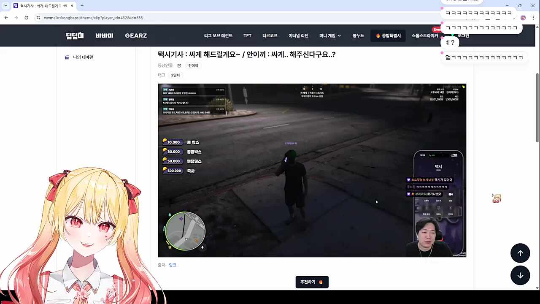
Task: Click the page vertical scrollbar
Action: [537, 108]
